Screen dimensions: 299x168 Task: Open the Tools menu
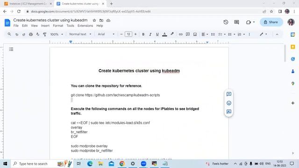(70, 26)
